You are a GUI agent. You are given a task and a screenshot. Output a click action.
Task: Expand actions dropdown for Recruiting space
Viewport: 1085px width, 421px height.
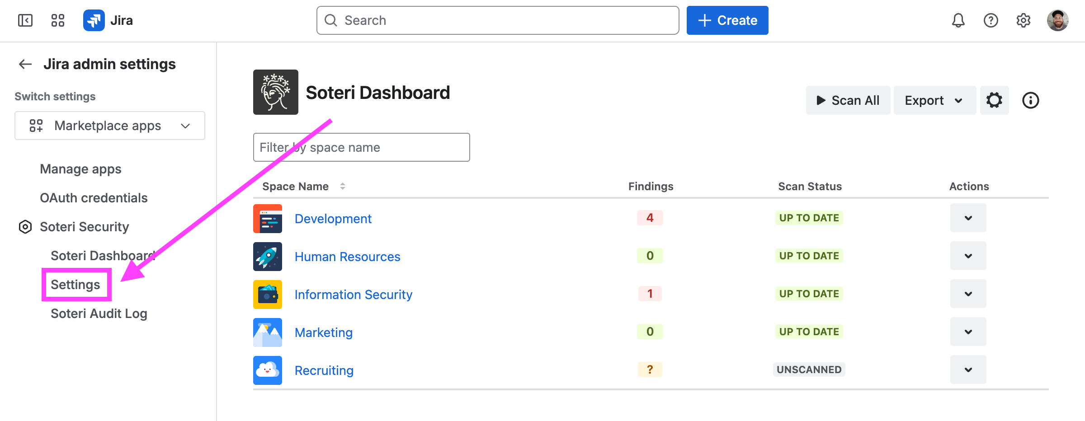968,370
